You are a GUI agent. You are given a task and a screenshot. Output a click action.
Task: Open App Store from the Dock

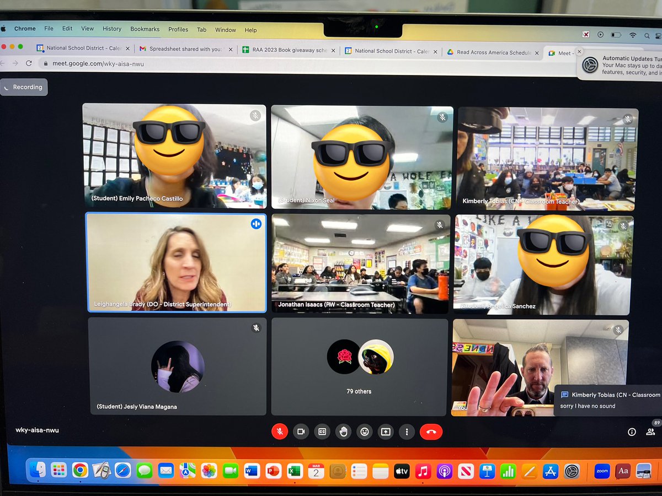click(551, 472)
